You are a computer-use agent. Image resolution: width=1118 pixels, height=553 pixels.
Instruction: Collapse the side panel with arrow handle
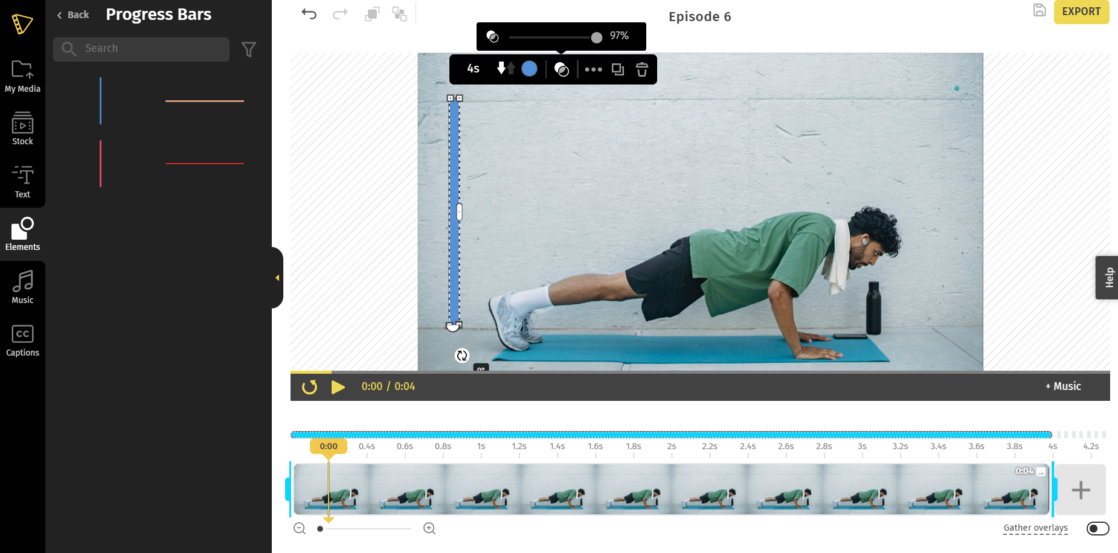(277, 278)
